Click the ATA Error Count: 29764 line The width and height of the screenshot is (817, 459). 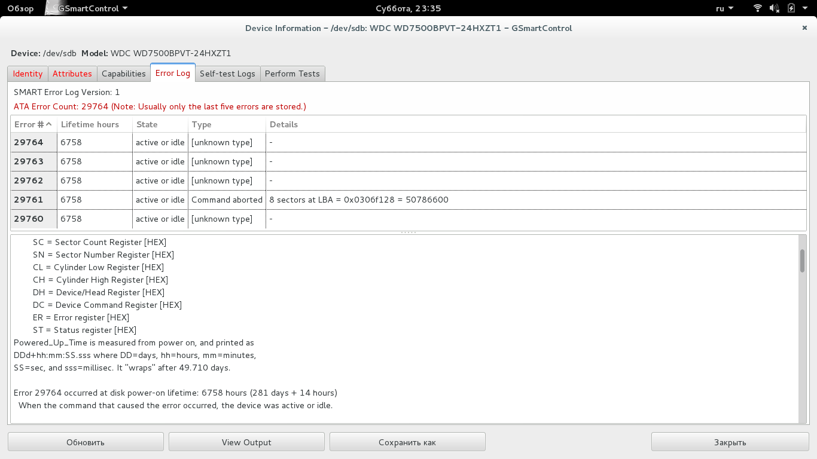(x=160, y=106)
